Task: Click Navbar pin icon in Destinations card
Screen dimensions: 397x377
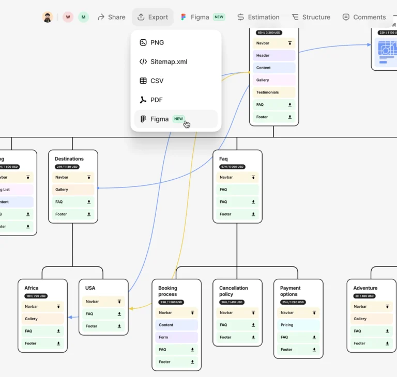Action: pos(89,177)
